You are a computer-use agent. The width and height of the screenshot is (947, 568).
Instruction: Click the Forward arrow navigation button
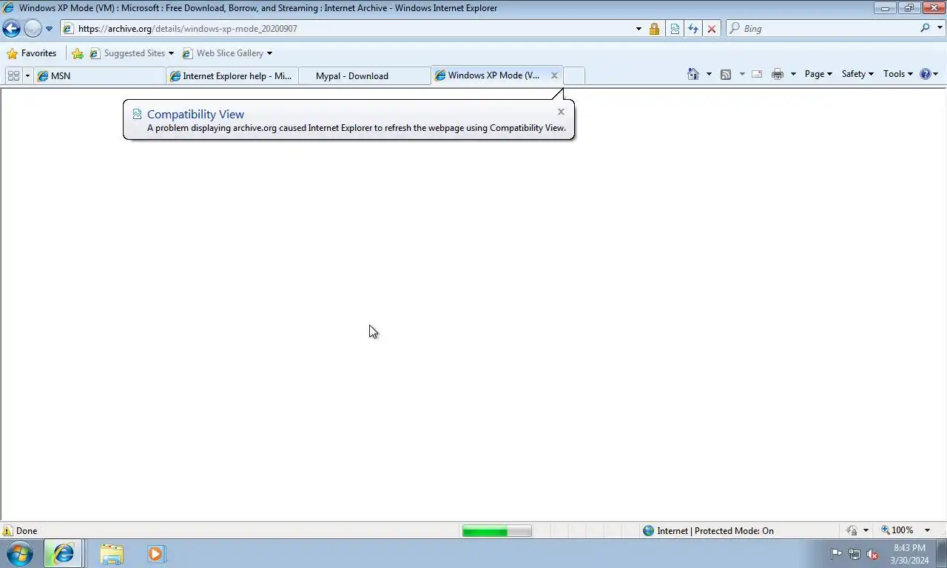pos(33,29)
